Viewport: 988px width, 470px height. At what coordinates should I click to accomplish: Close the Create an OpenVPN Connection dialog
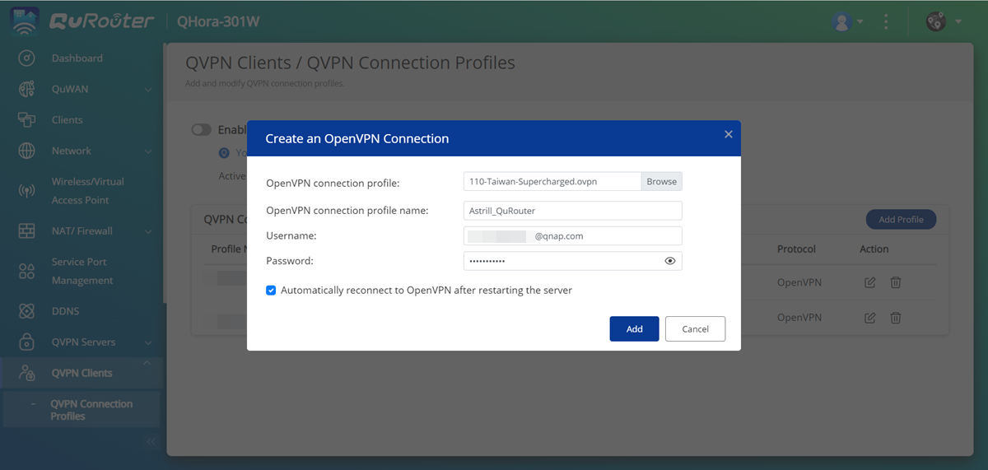[728, 134]
